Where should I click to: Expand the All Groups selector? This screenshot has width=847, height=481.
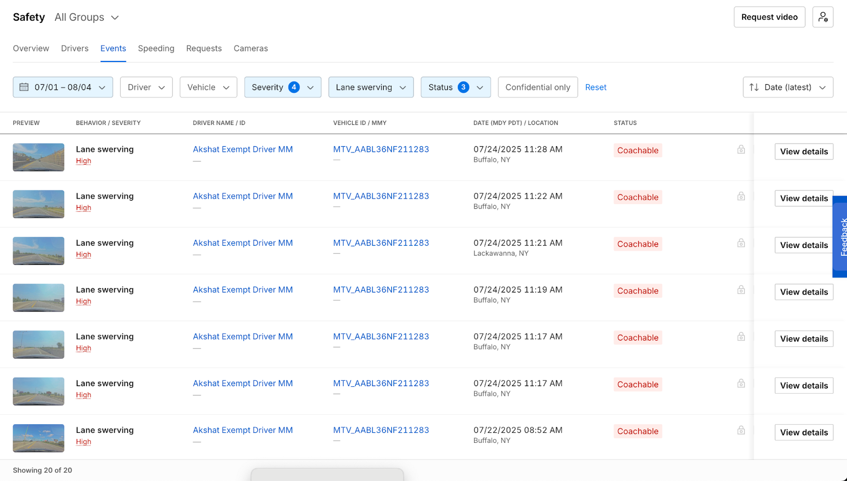pos(86,17)
